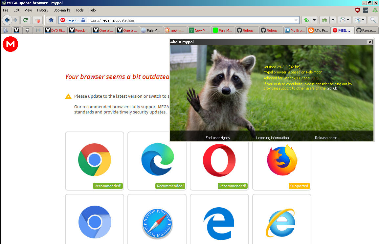Image resolution: width=379 pixels, height=244 pixels.
Task: Click the mega.nz site identity lock badge
Action: click(x=73, y=20)
